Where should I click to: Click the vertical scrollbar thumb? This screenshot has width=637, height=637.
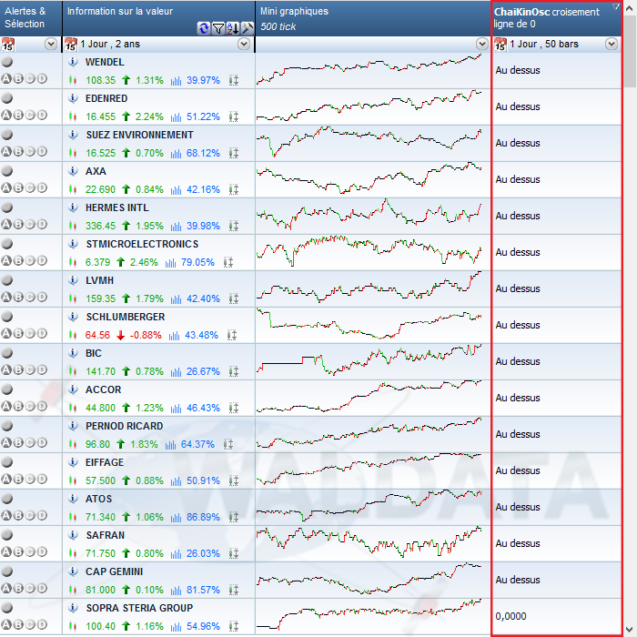click(630, 52)
